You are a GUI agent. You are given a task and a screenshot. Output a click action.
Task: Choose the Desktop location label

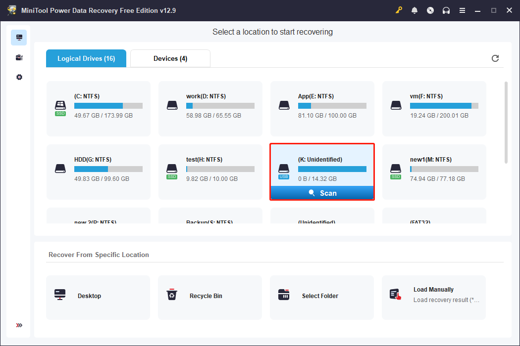tap(89, 296)
